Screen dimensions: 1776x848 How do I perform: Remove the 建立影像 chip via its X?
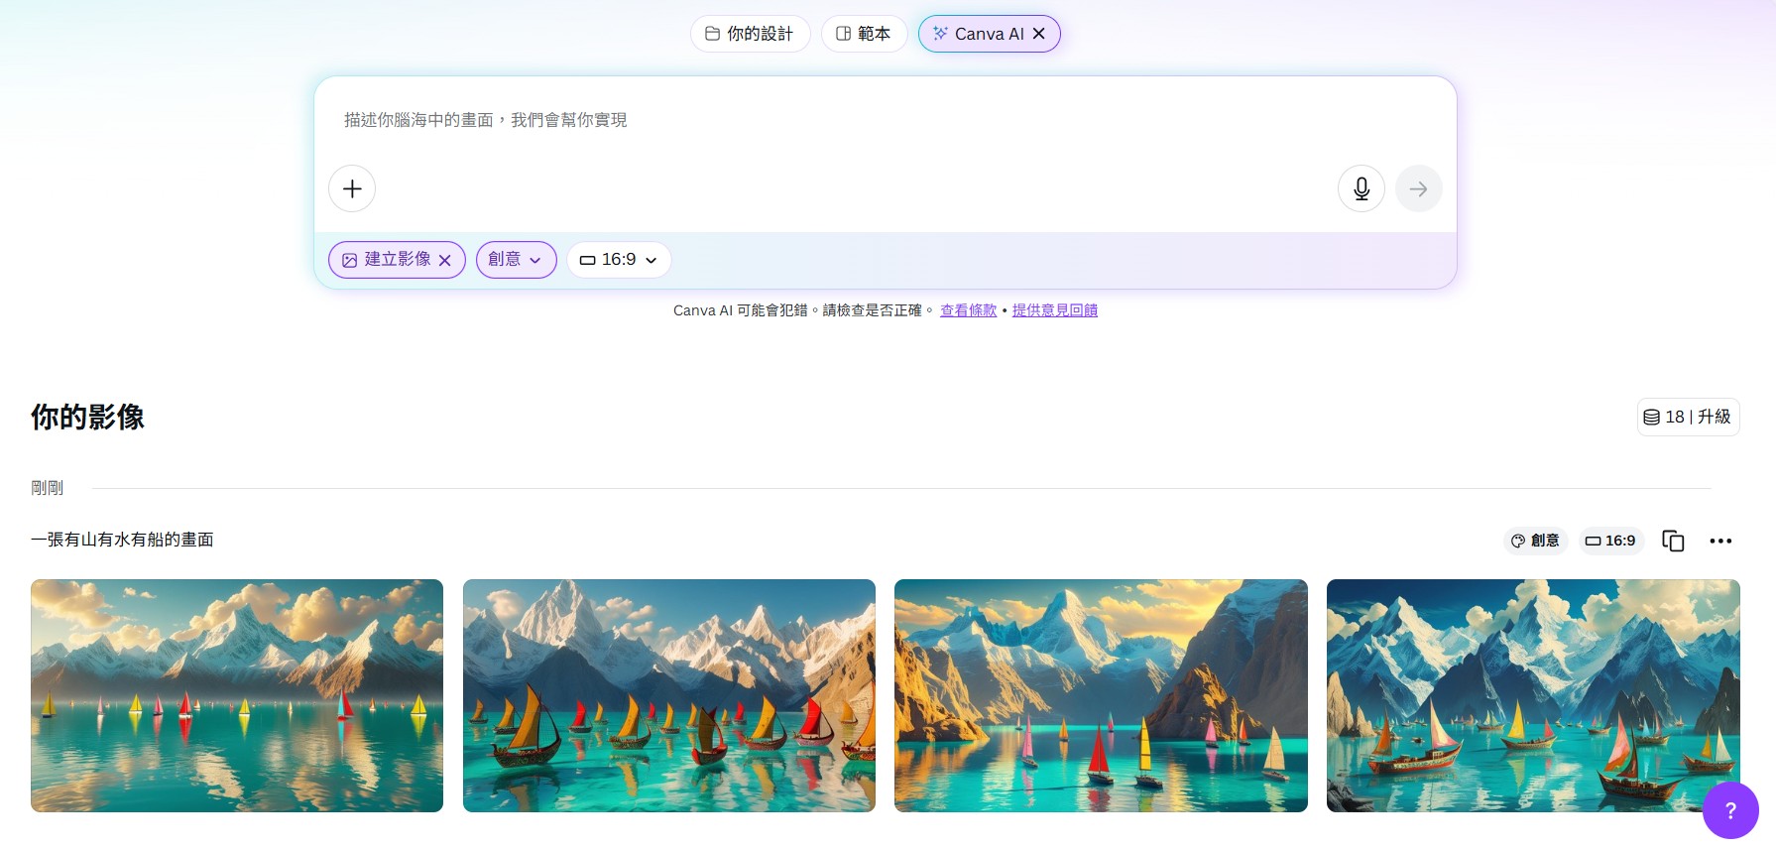point(445,260)
